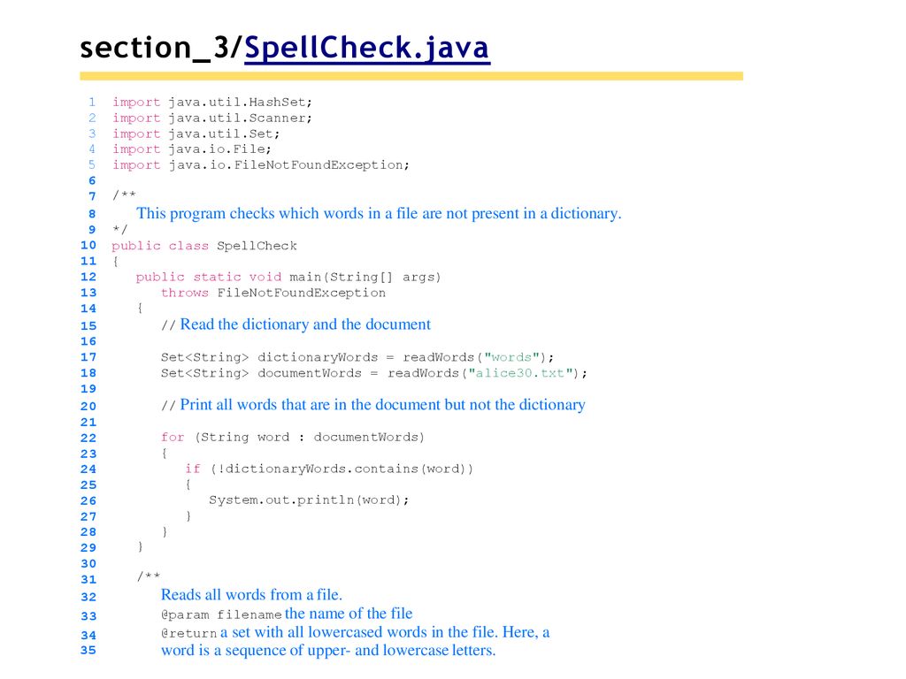The image size is (906, 679).
Task: Click the 'import java.util.HashSet;' line
Action: (212, 103)
